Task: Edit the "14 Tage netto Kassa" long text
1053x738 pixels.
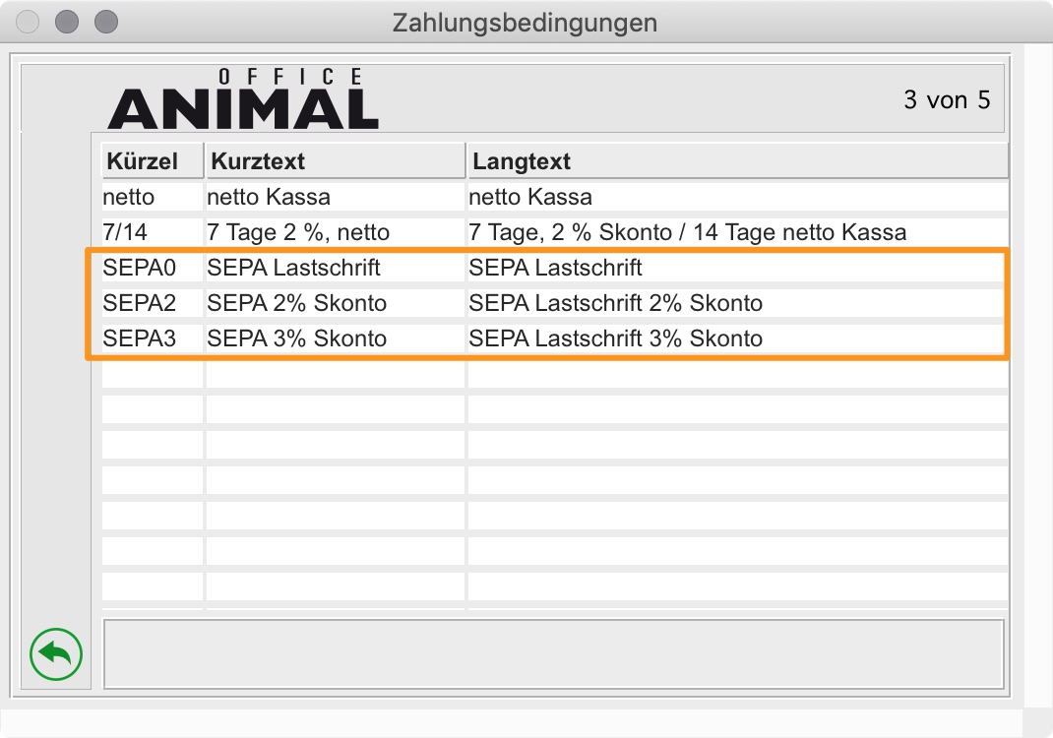Action: (687, 232)
